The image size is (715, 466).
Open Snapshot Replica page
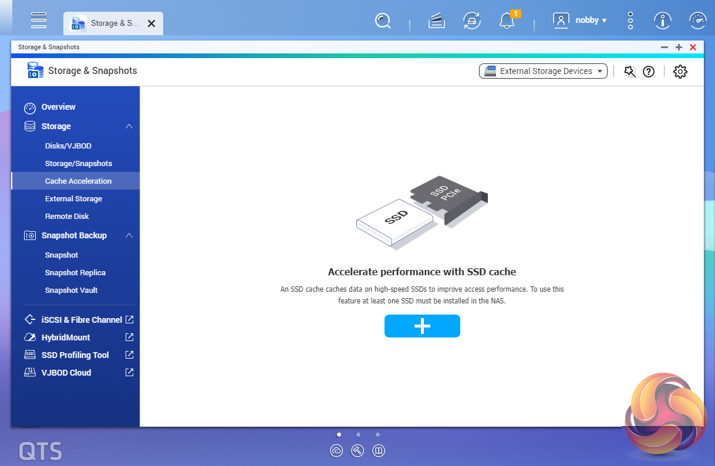click(x=75, y=272)
